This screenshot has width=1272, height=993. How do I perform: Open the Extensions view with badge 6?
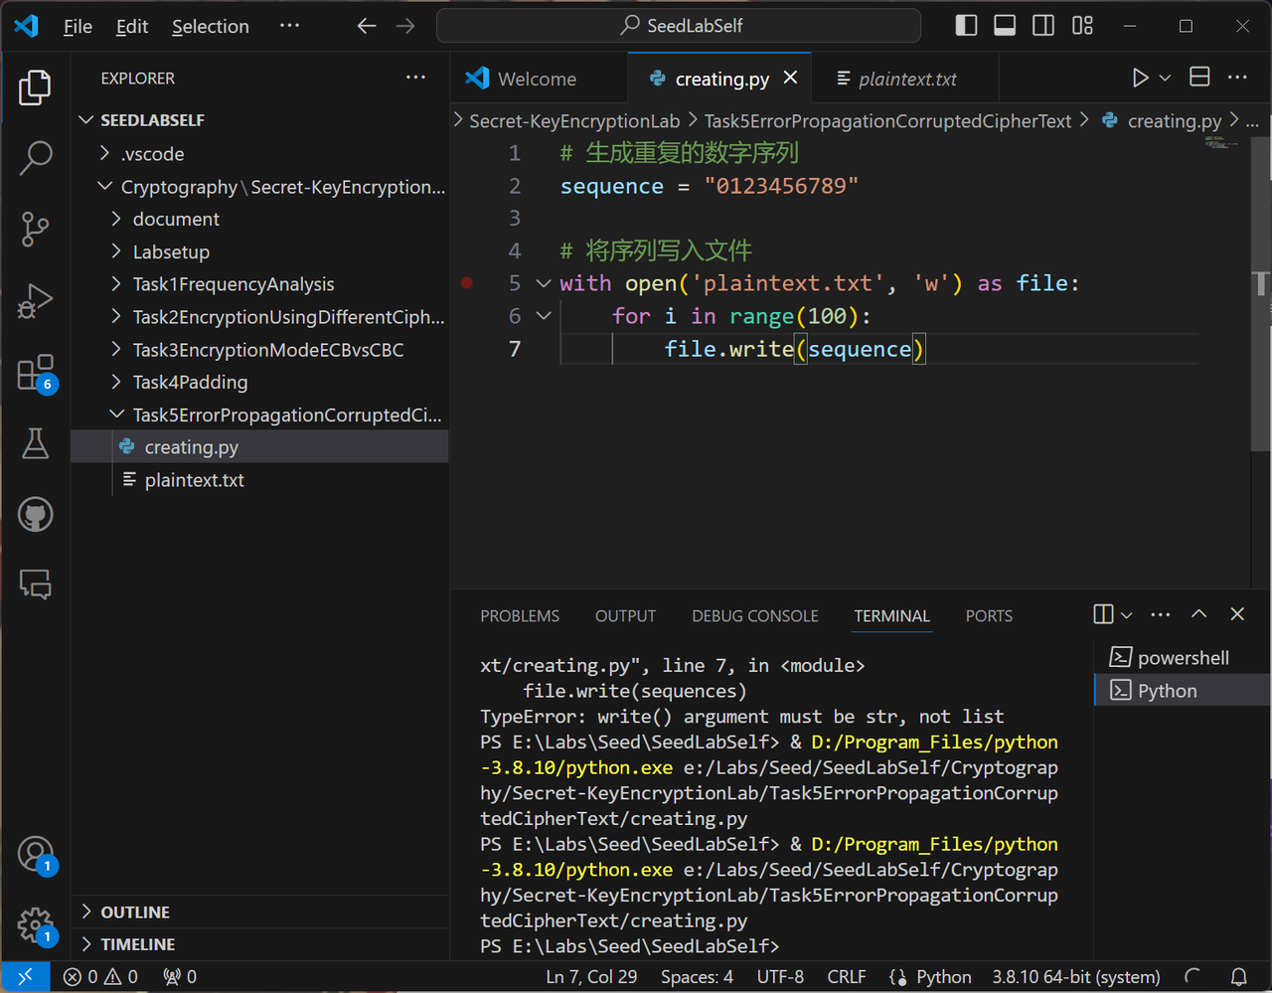[x=35, y=374]
